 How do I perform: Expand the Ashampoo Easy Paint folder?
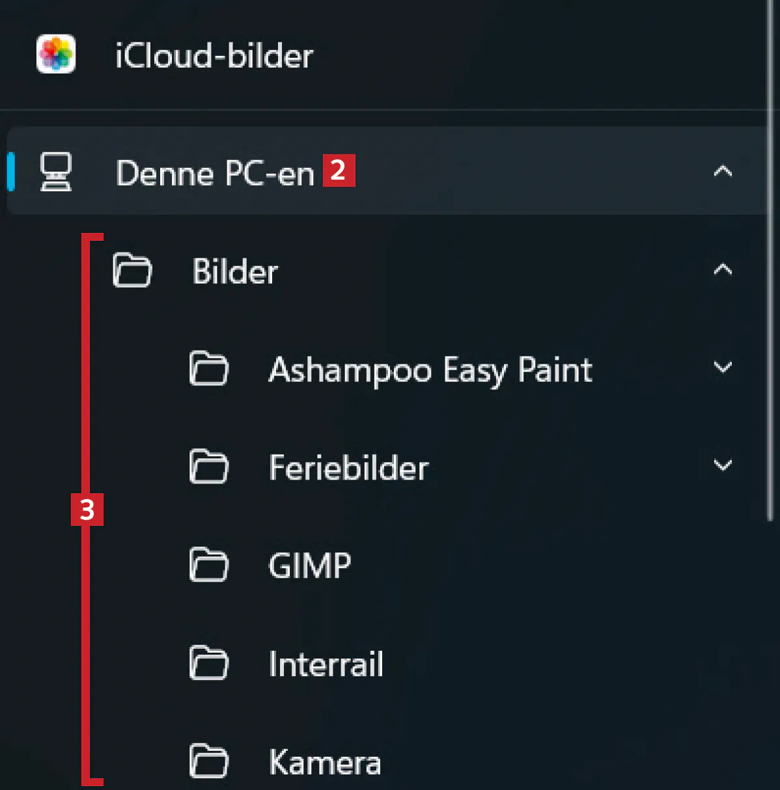point(723,368)
